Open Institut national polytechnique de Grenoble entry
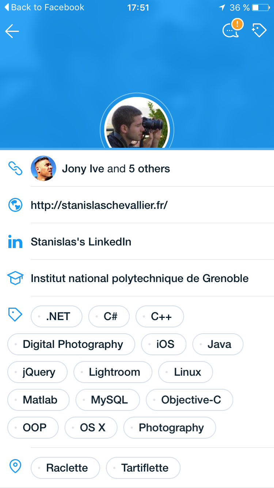274x488 pixels. [140, 278]
